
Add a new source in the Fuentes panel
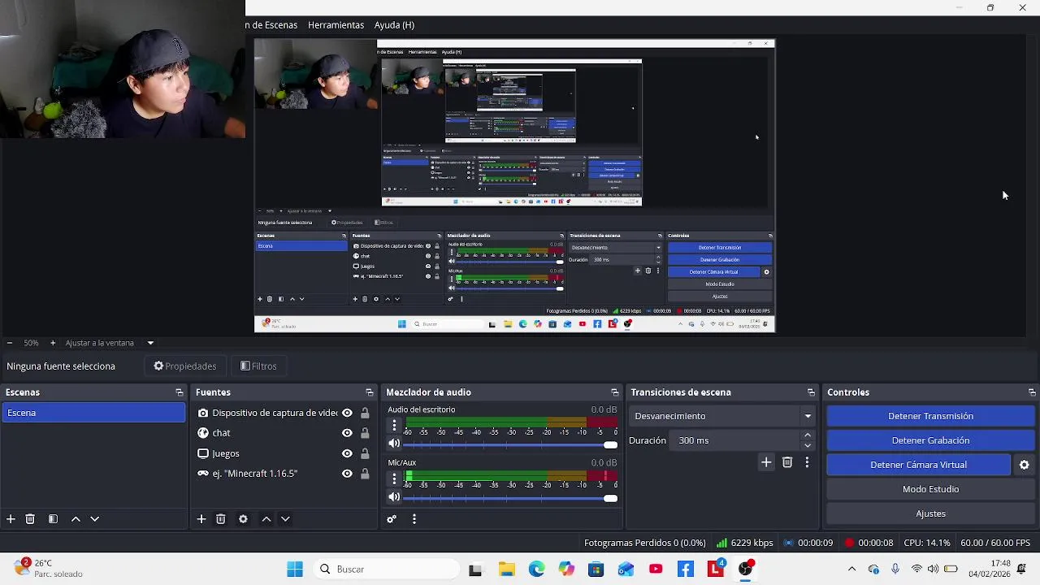tap(201, 518)
